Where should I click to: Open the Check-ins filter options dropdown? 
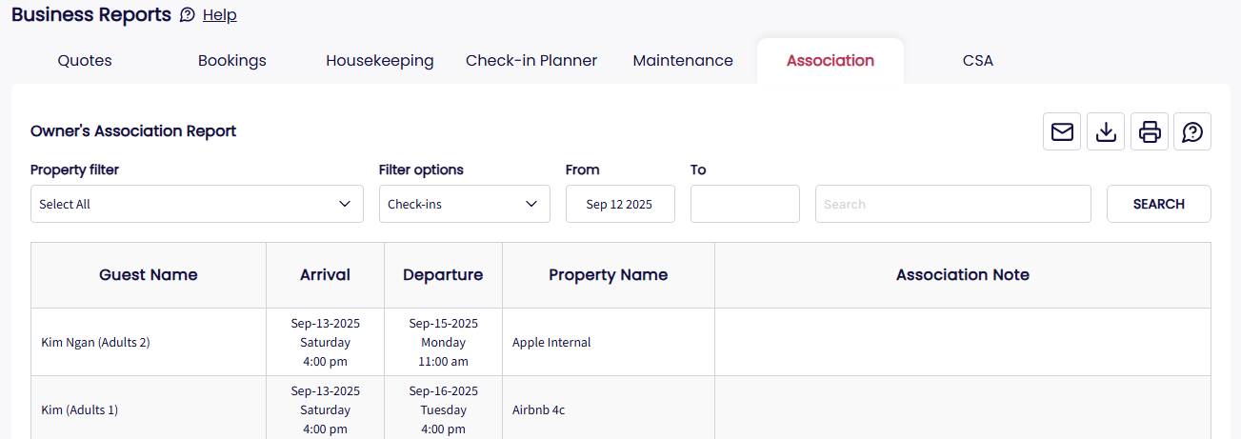464,204
